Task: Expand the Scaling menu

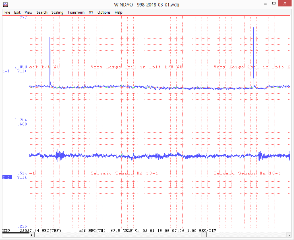Action: tap(58, 12)
